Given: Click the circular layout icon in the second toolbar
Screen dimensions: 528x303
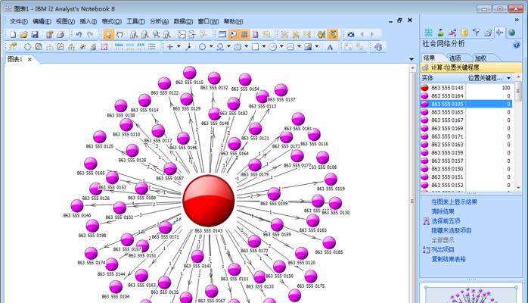Looking at the screenshot, I should coord(27,47).
